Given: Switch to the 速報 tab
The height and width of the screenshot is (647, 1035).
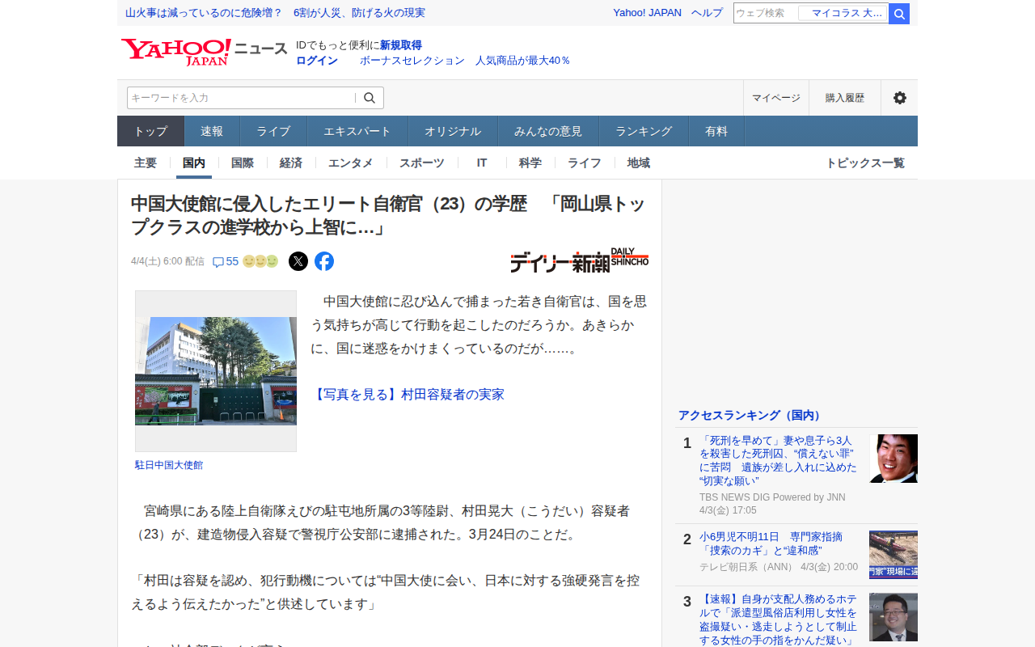Looking at the screenshot, I should (x=212, y=131).
